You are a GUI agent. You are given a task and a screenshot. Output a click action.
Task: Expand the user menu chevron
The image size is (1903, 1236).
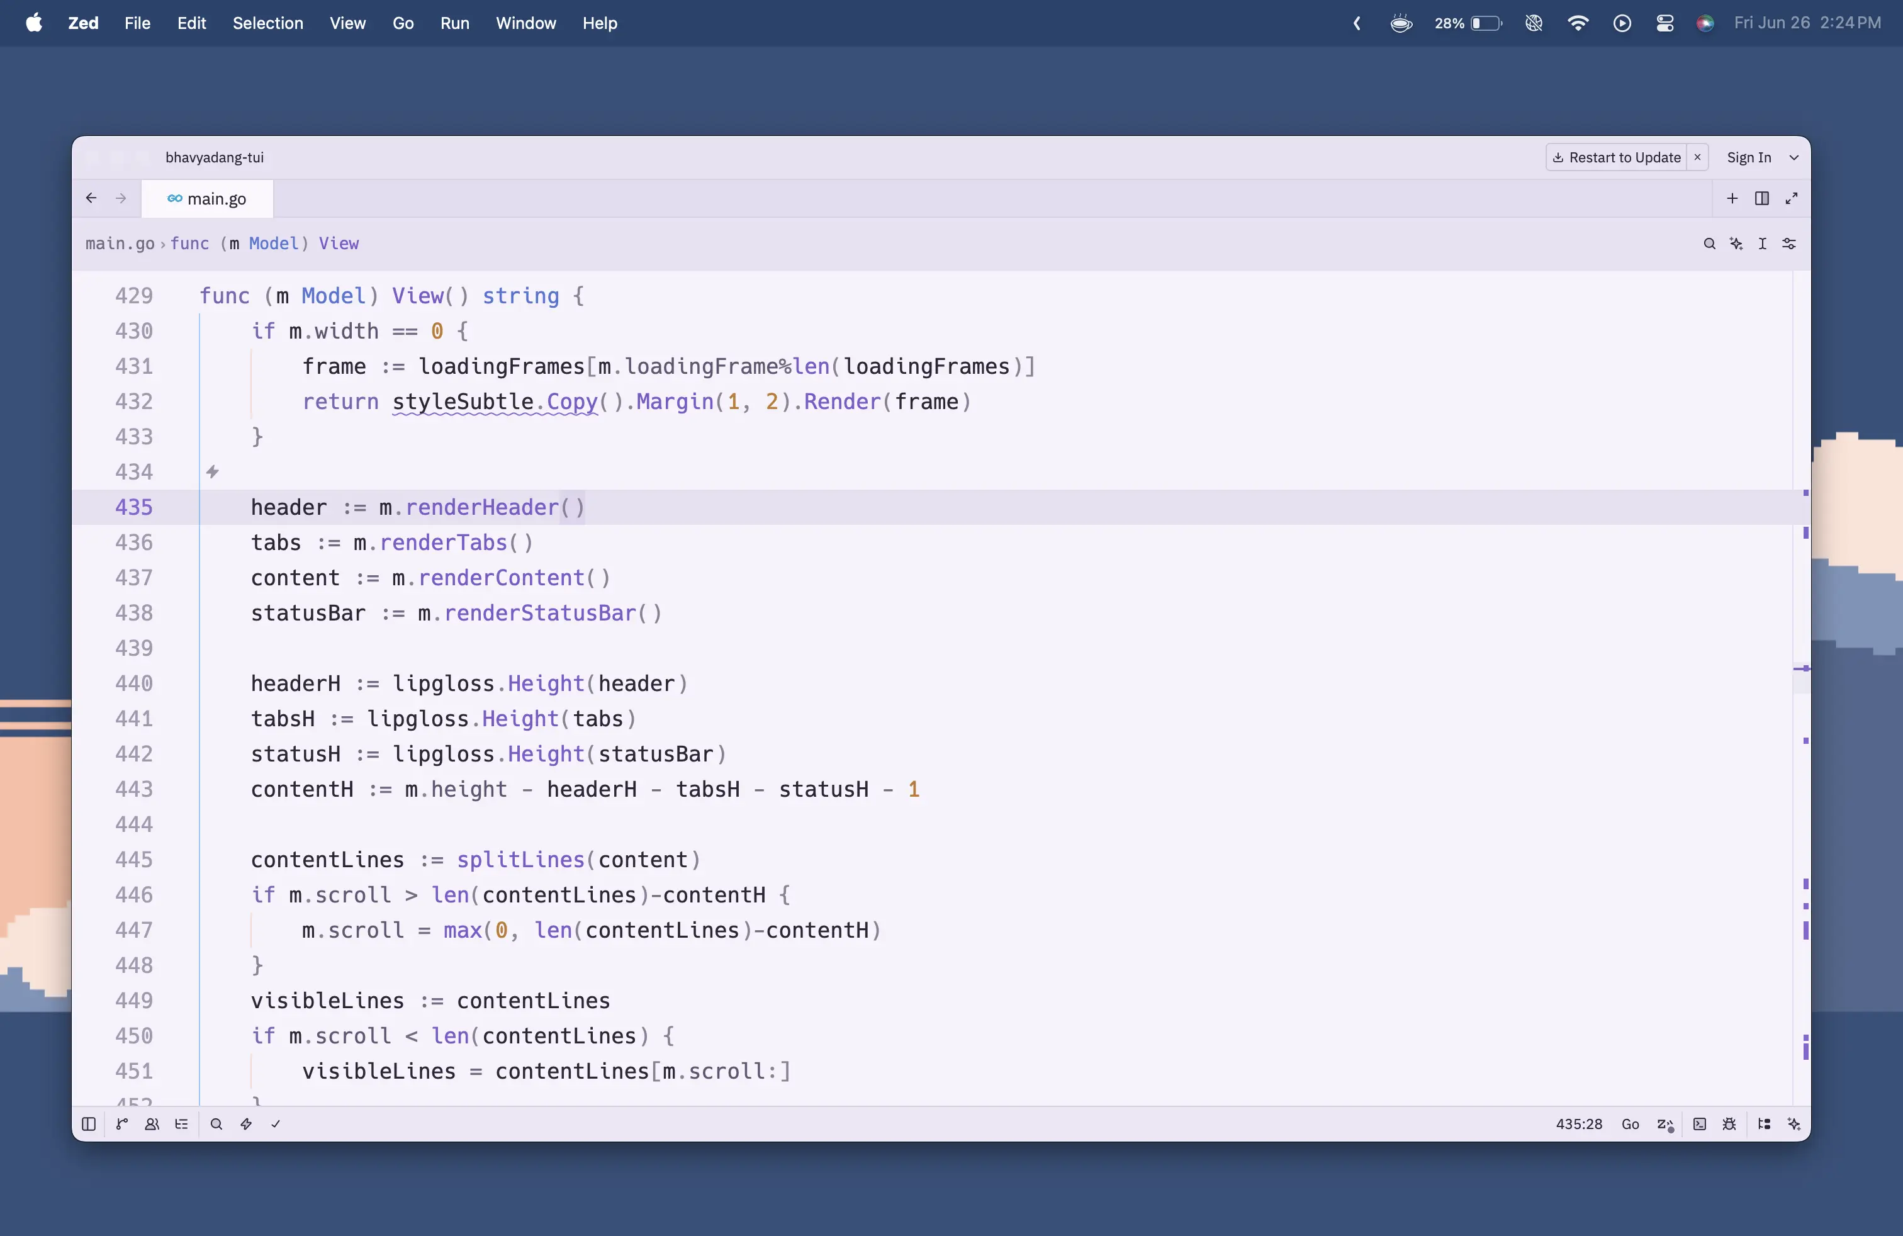(x=1794, y=157)
